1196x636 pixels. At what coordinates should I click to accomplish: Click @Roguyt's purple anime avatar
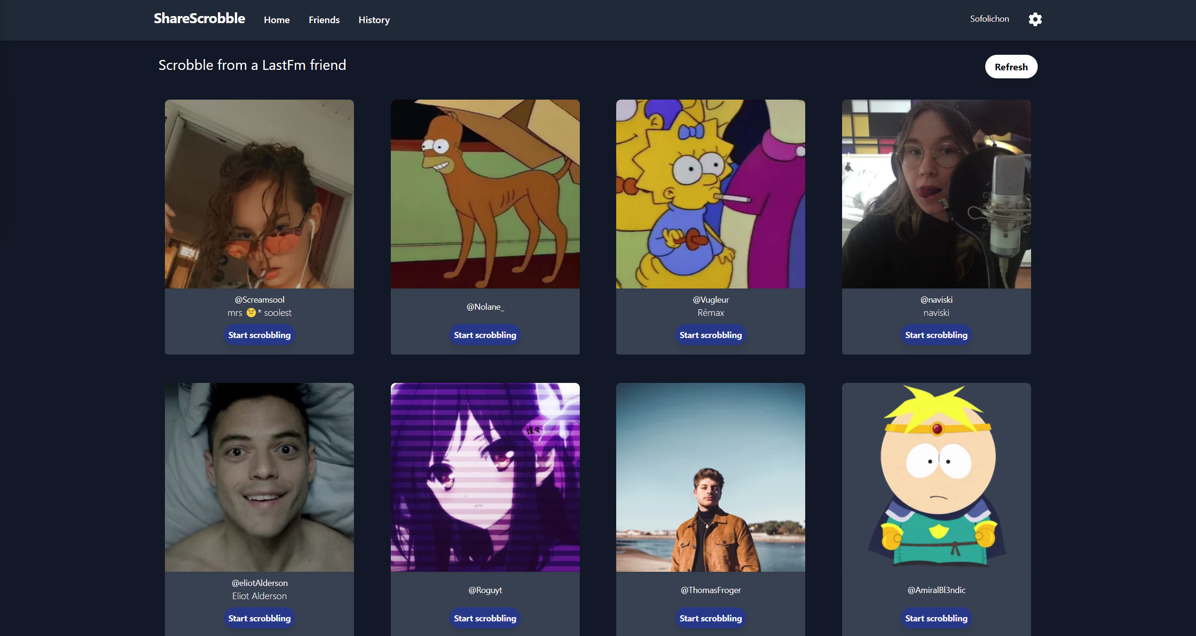pyautogui.click(x=485, y=477)
